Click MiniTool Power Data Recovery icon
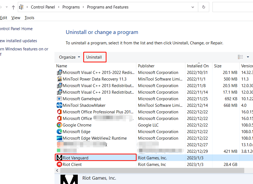Screen dimensions: 253x184 pos(59,79)
